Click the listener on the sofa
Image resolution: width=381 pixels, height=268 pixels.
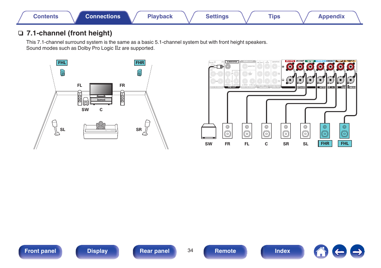(101, 125)
